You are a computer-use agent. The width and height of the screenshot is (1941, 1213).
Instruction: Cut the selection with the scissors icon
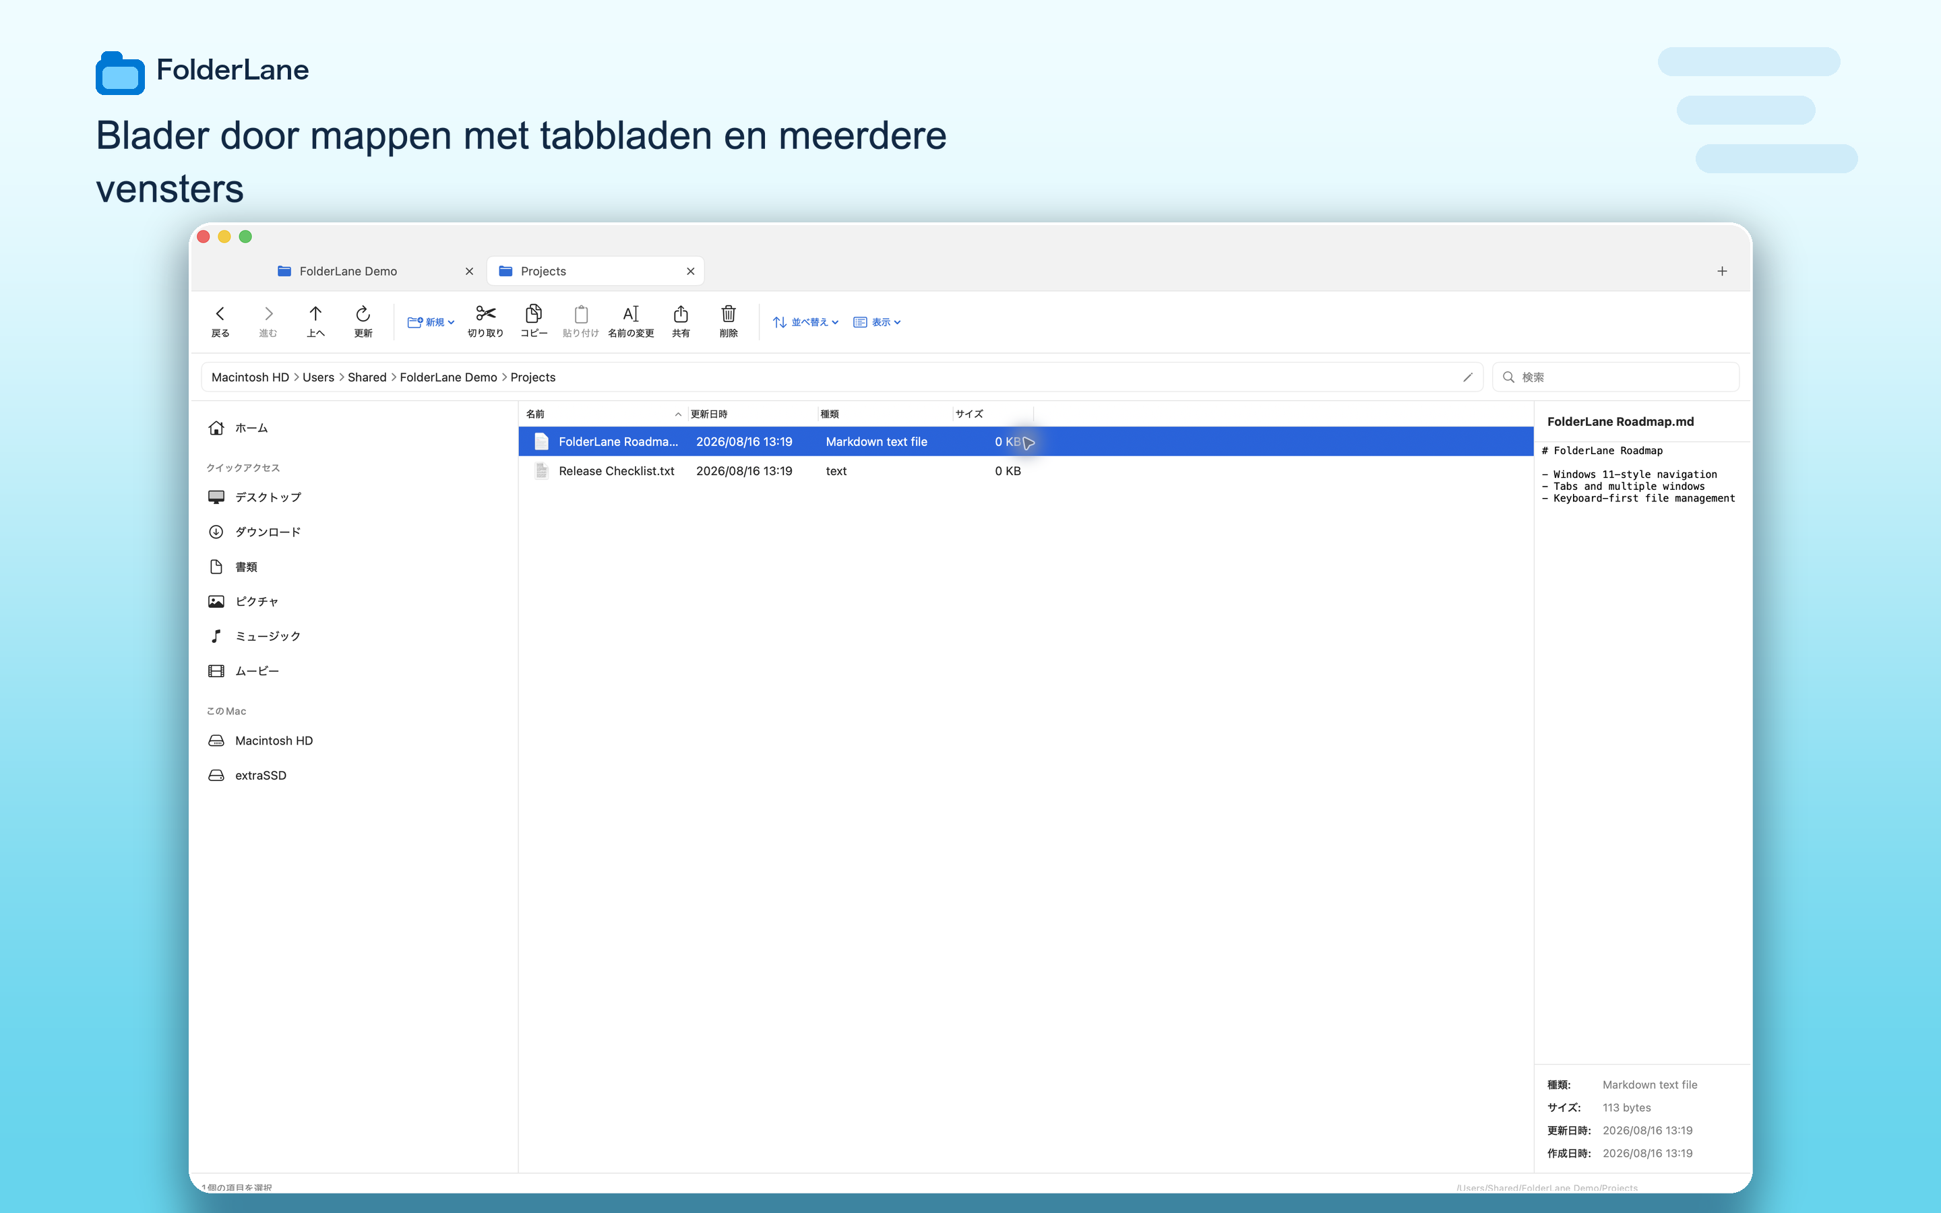(485, 321)
